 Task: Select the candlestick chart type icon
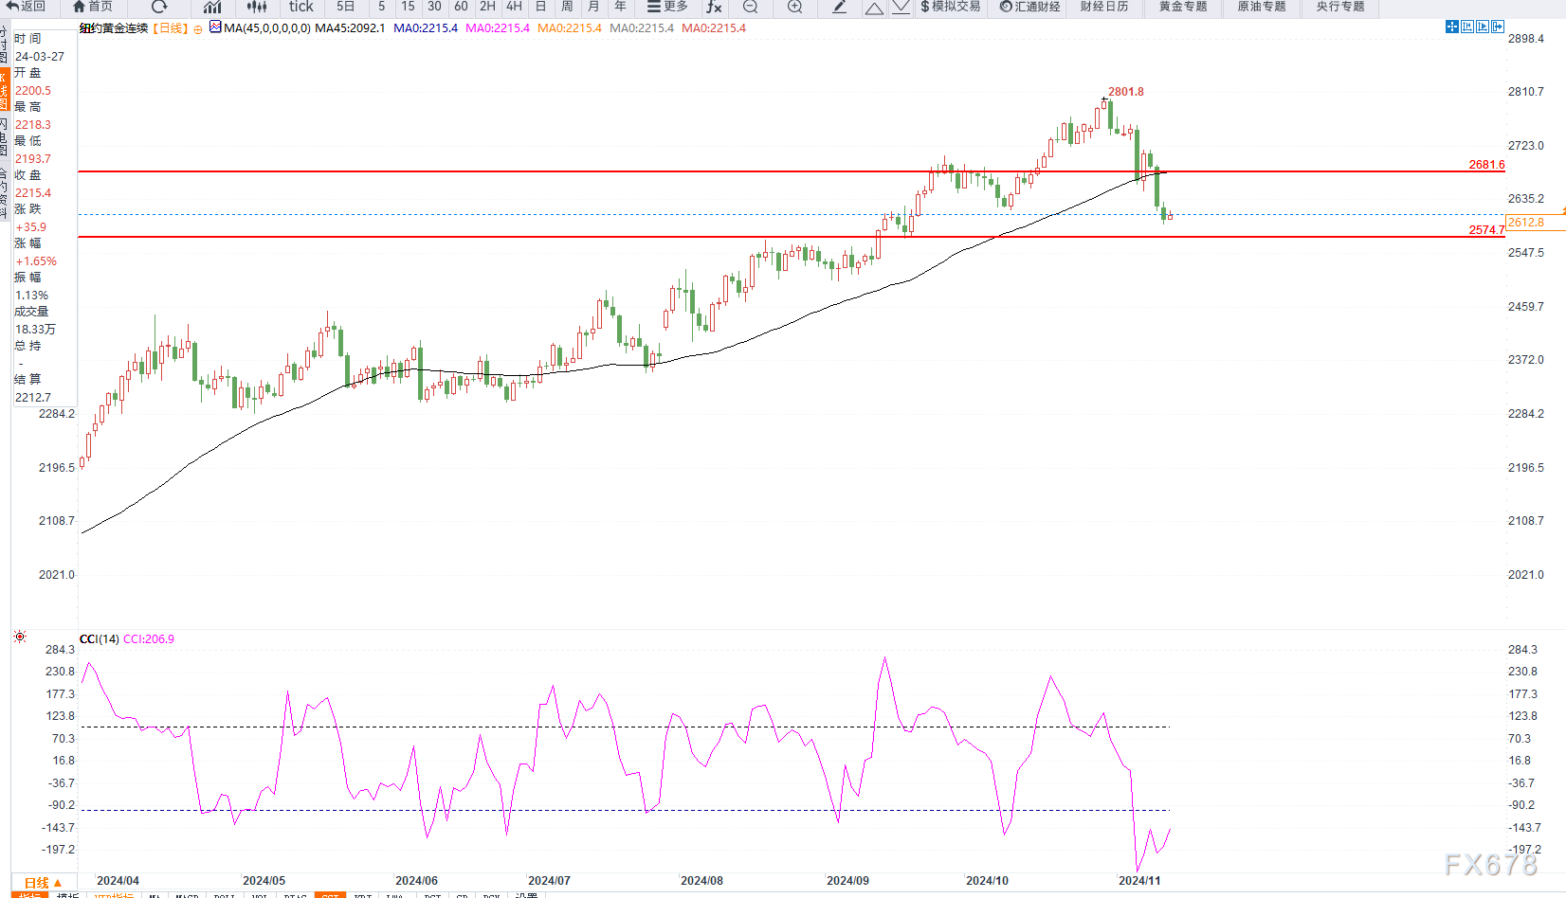coord(257,7)
